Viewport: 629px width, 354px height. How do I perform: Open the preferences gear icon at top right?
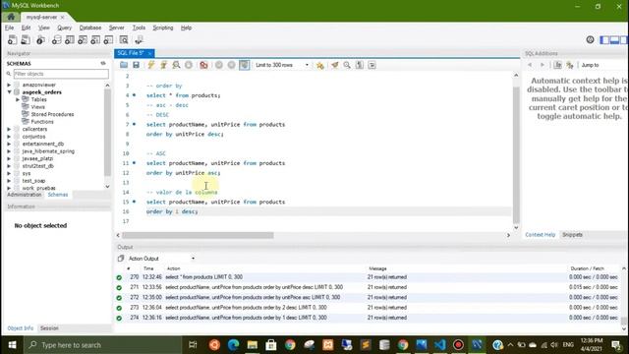coord(590,39)
